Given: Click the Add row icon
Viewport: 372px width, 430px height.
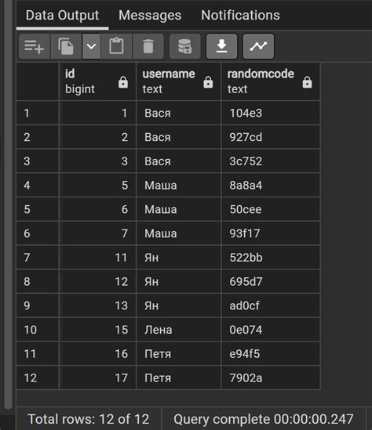Looking at the screenshot, I should pos(35,46).
